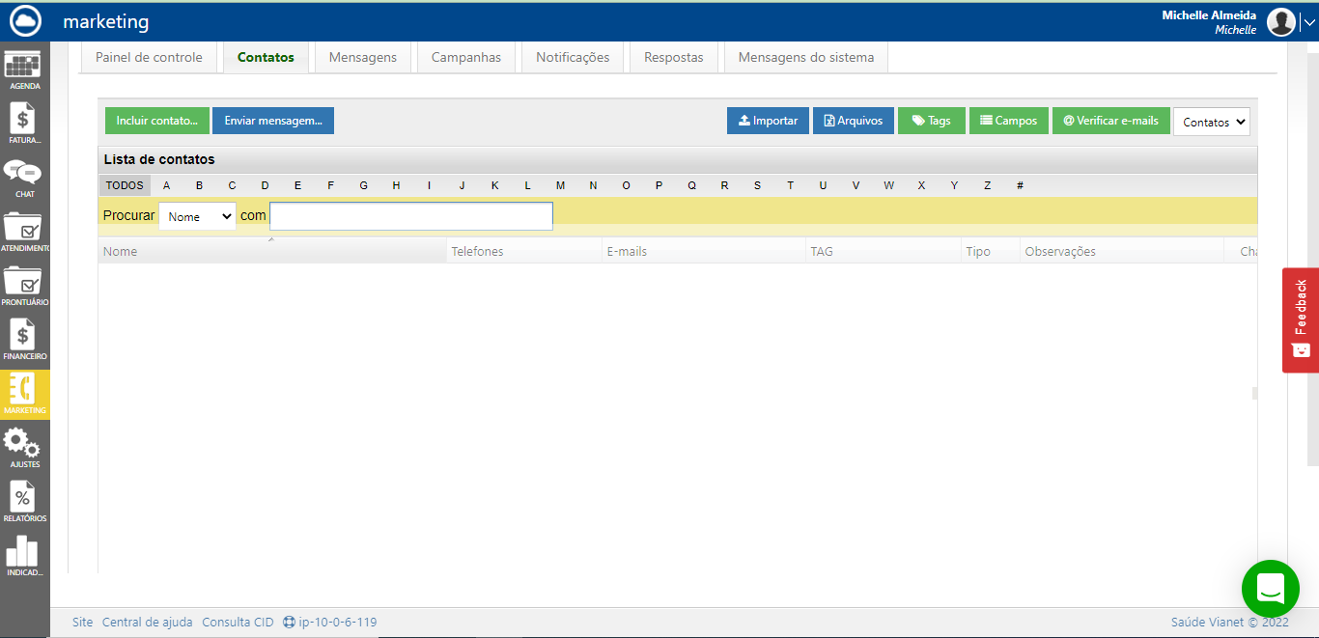Filter contacts by letter P
The width and height of the screenshot is (1319, 638).
pyautogui.click(x=659, y=185)
